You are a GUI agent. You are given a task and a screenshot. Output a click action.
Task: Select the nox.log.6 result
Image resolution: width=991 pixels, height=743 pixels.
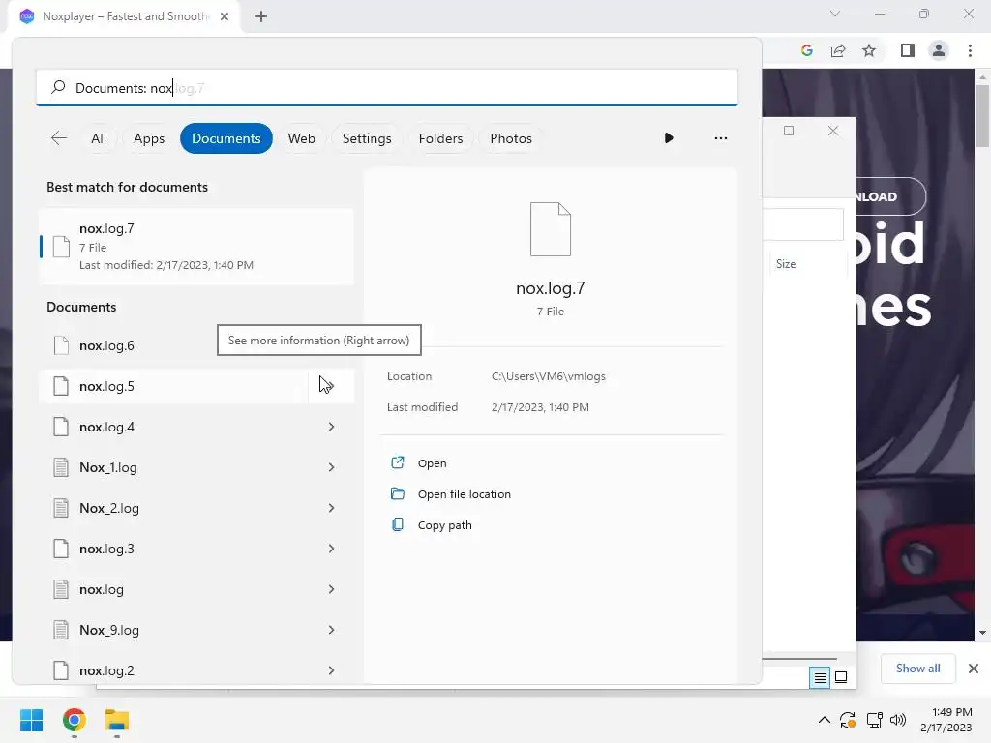(195, 345)
